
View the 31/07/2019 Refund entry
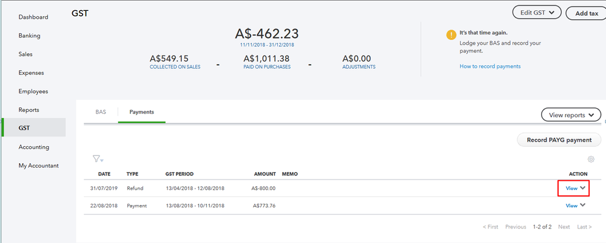(571, 188)
